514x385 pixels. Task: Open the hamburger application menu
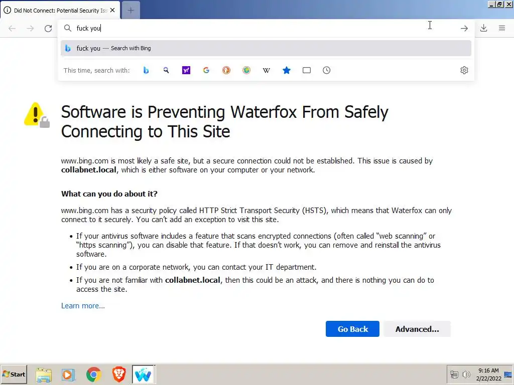(x=502, y=28)
